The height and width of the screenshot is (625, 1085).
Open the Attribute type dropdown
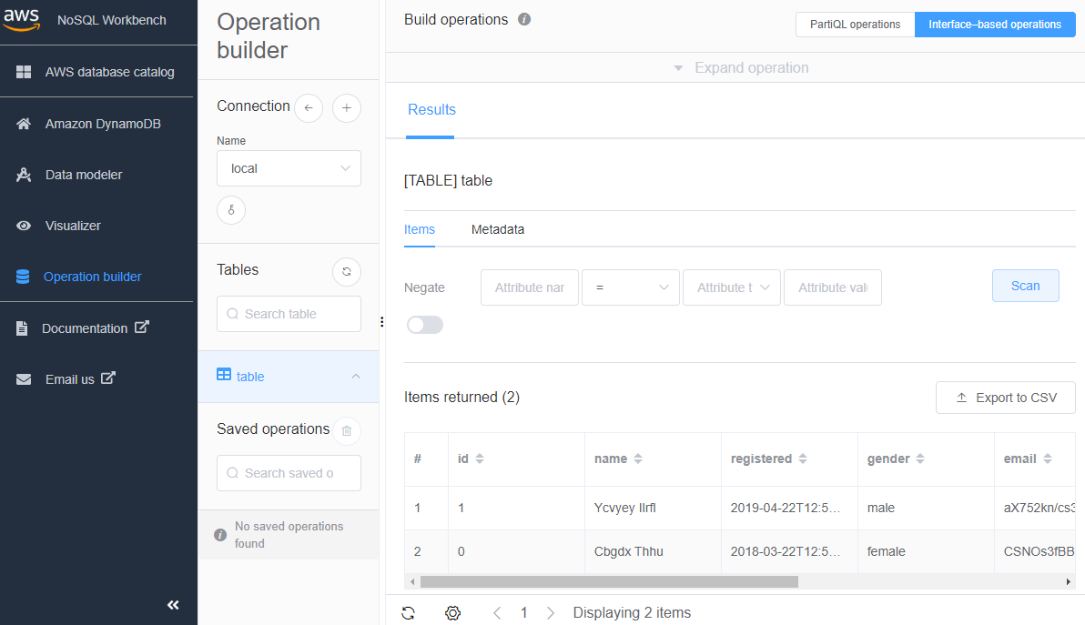click(732, 287)
